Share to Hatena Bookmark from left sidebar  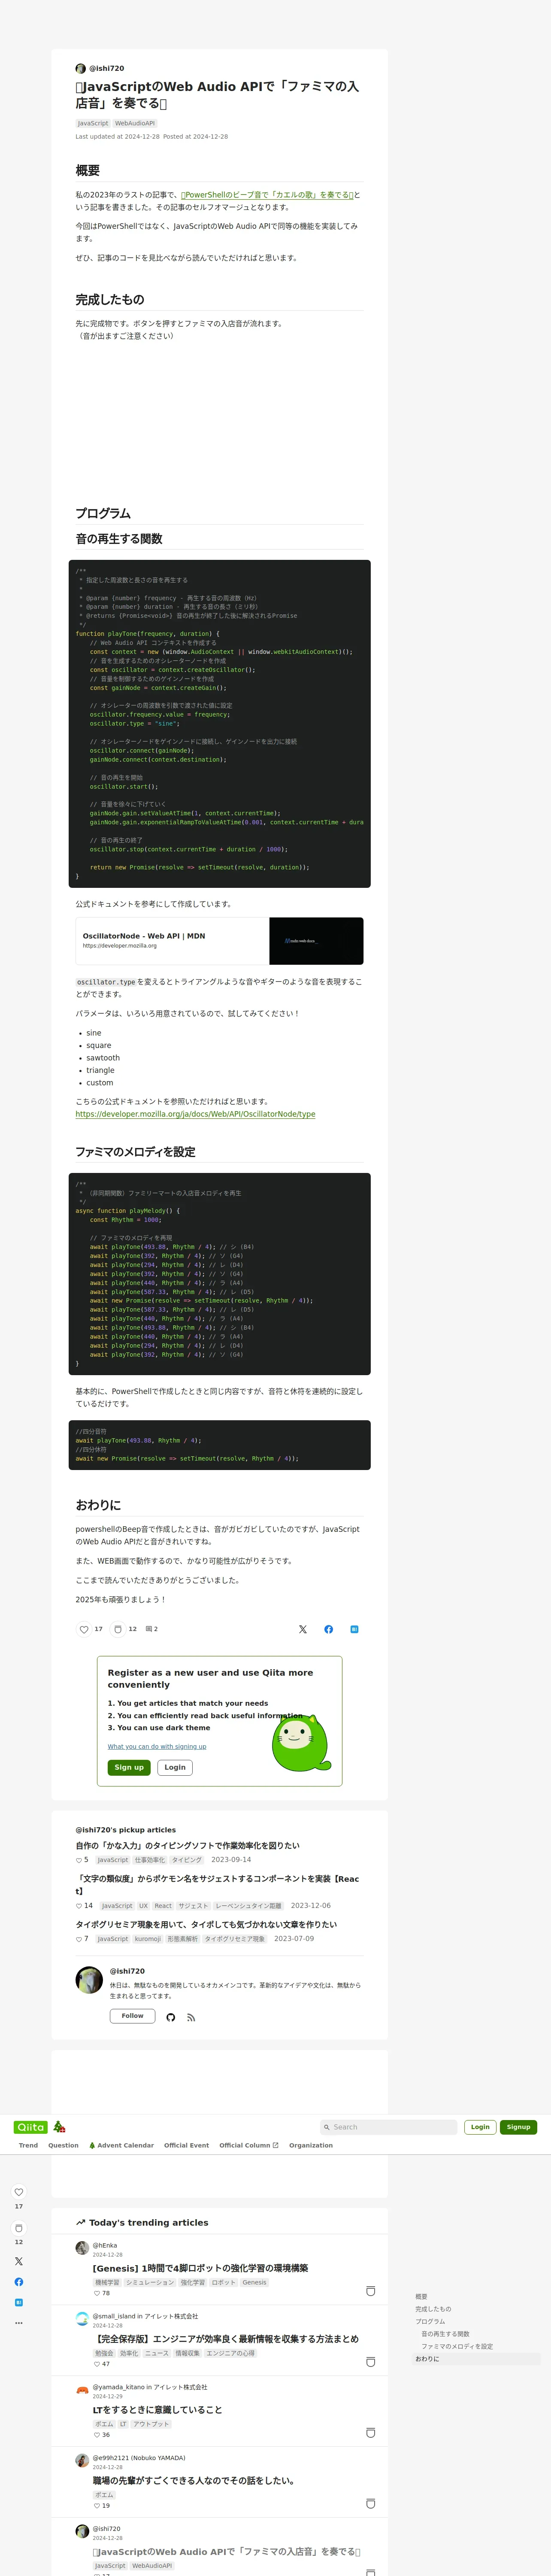(18, 2302)
